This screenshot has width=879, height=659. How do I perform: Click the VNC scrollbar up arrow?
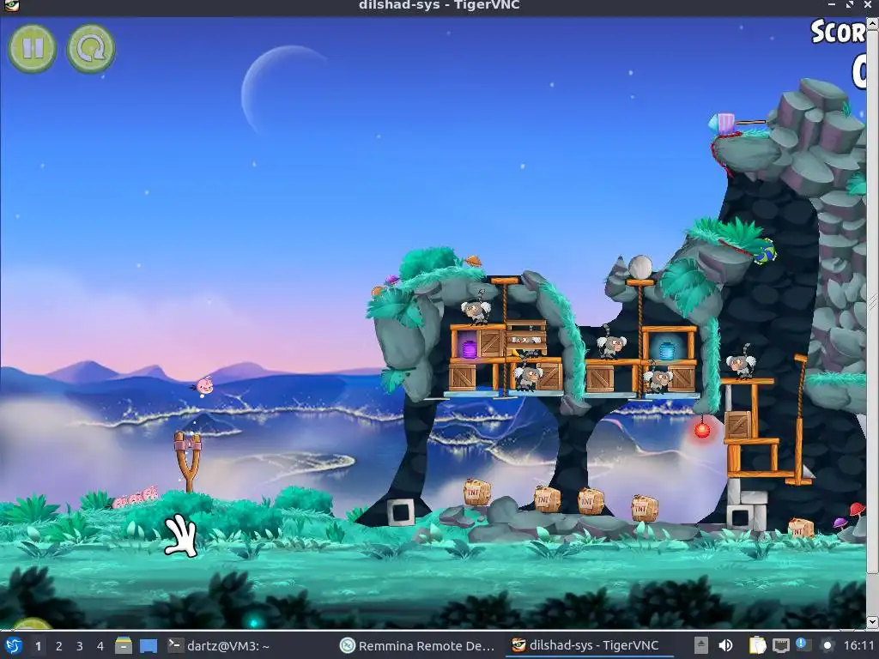pyautogui.click(x=872, y=22)
